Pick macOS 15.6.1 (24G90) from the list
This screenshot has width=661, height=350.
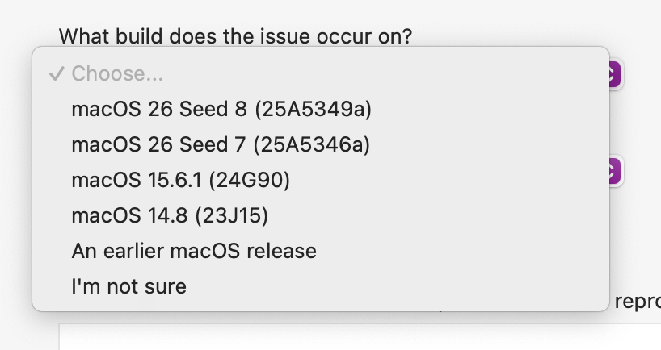(x=180, y=181)
